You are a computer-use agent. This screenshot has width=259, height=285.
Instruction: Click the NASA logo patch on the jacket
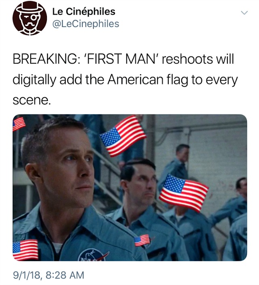[x=93, y=255]
